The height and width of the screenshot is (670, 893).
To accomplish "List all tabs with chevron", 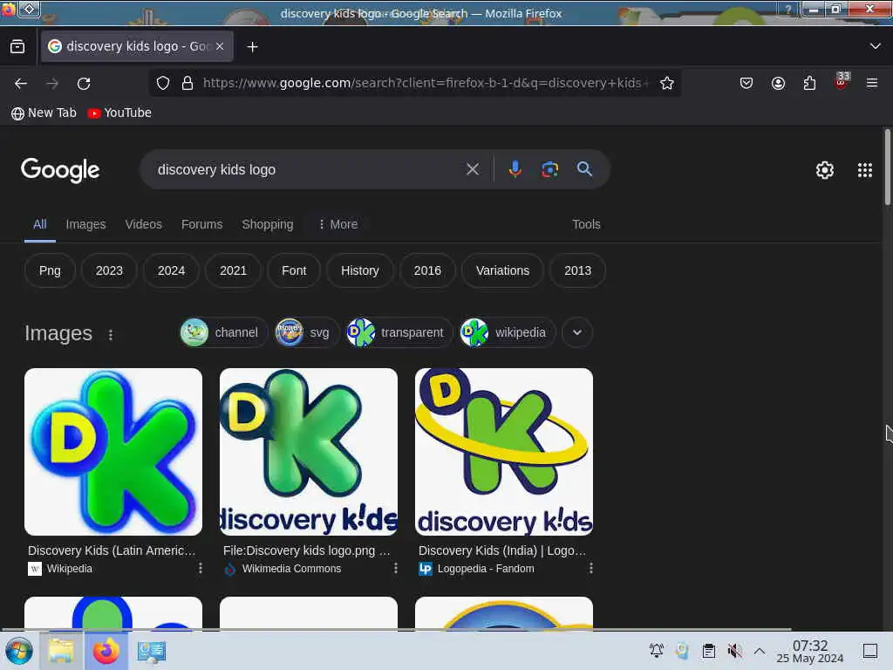I will pyautogui.click(x=875, y=46).
